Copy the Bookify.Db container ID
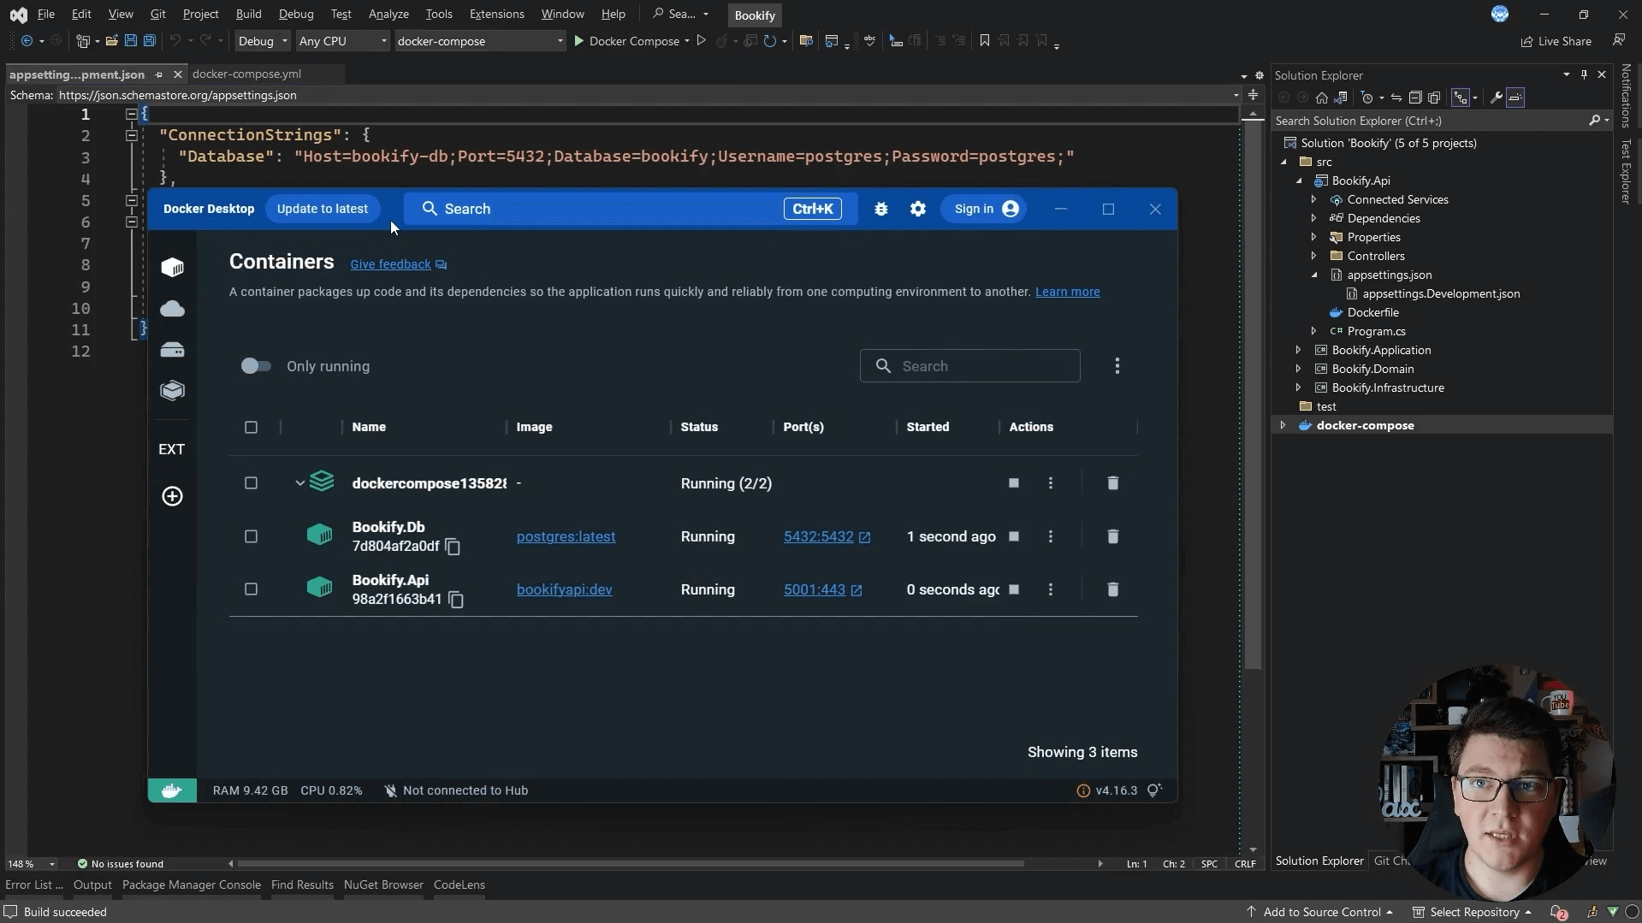Screen dimensions: 1642x923 (453, 547)
